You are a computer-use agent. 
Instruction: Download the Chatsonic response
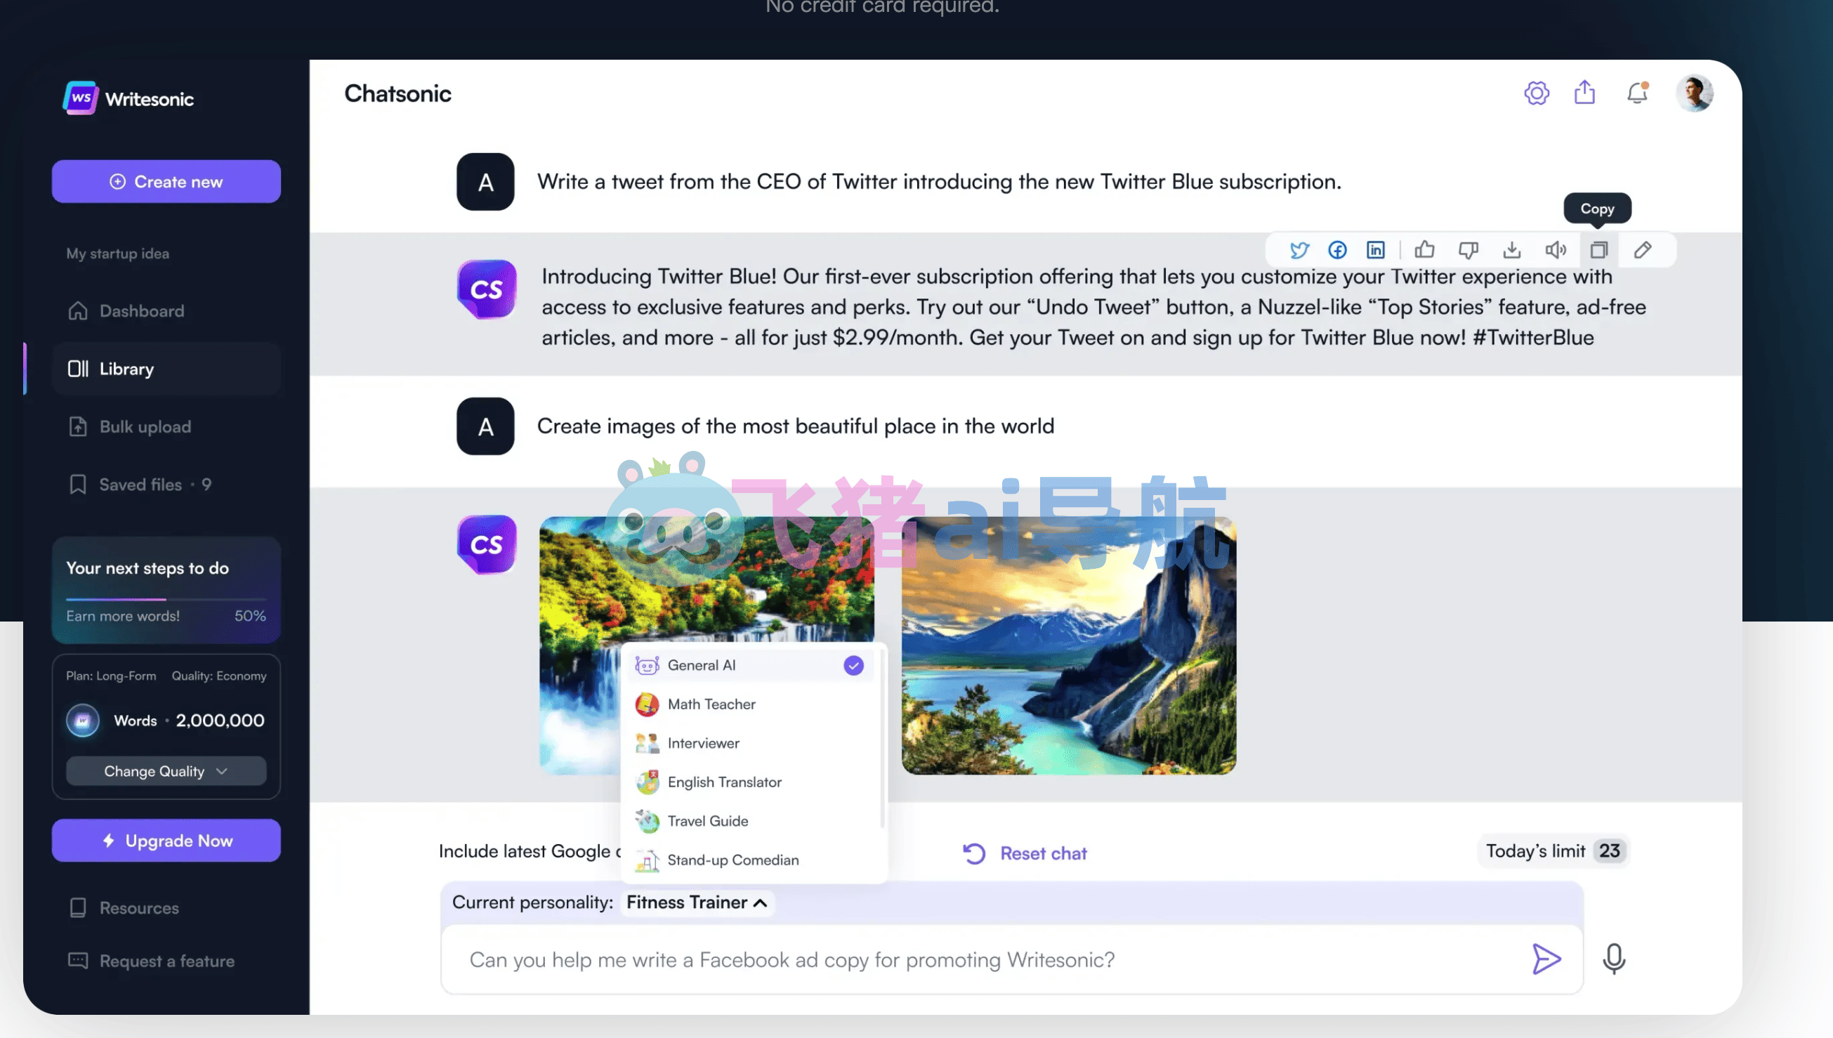1511,249
